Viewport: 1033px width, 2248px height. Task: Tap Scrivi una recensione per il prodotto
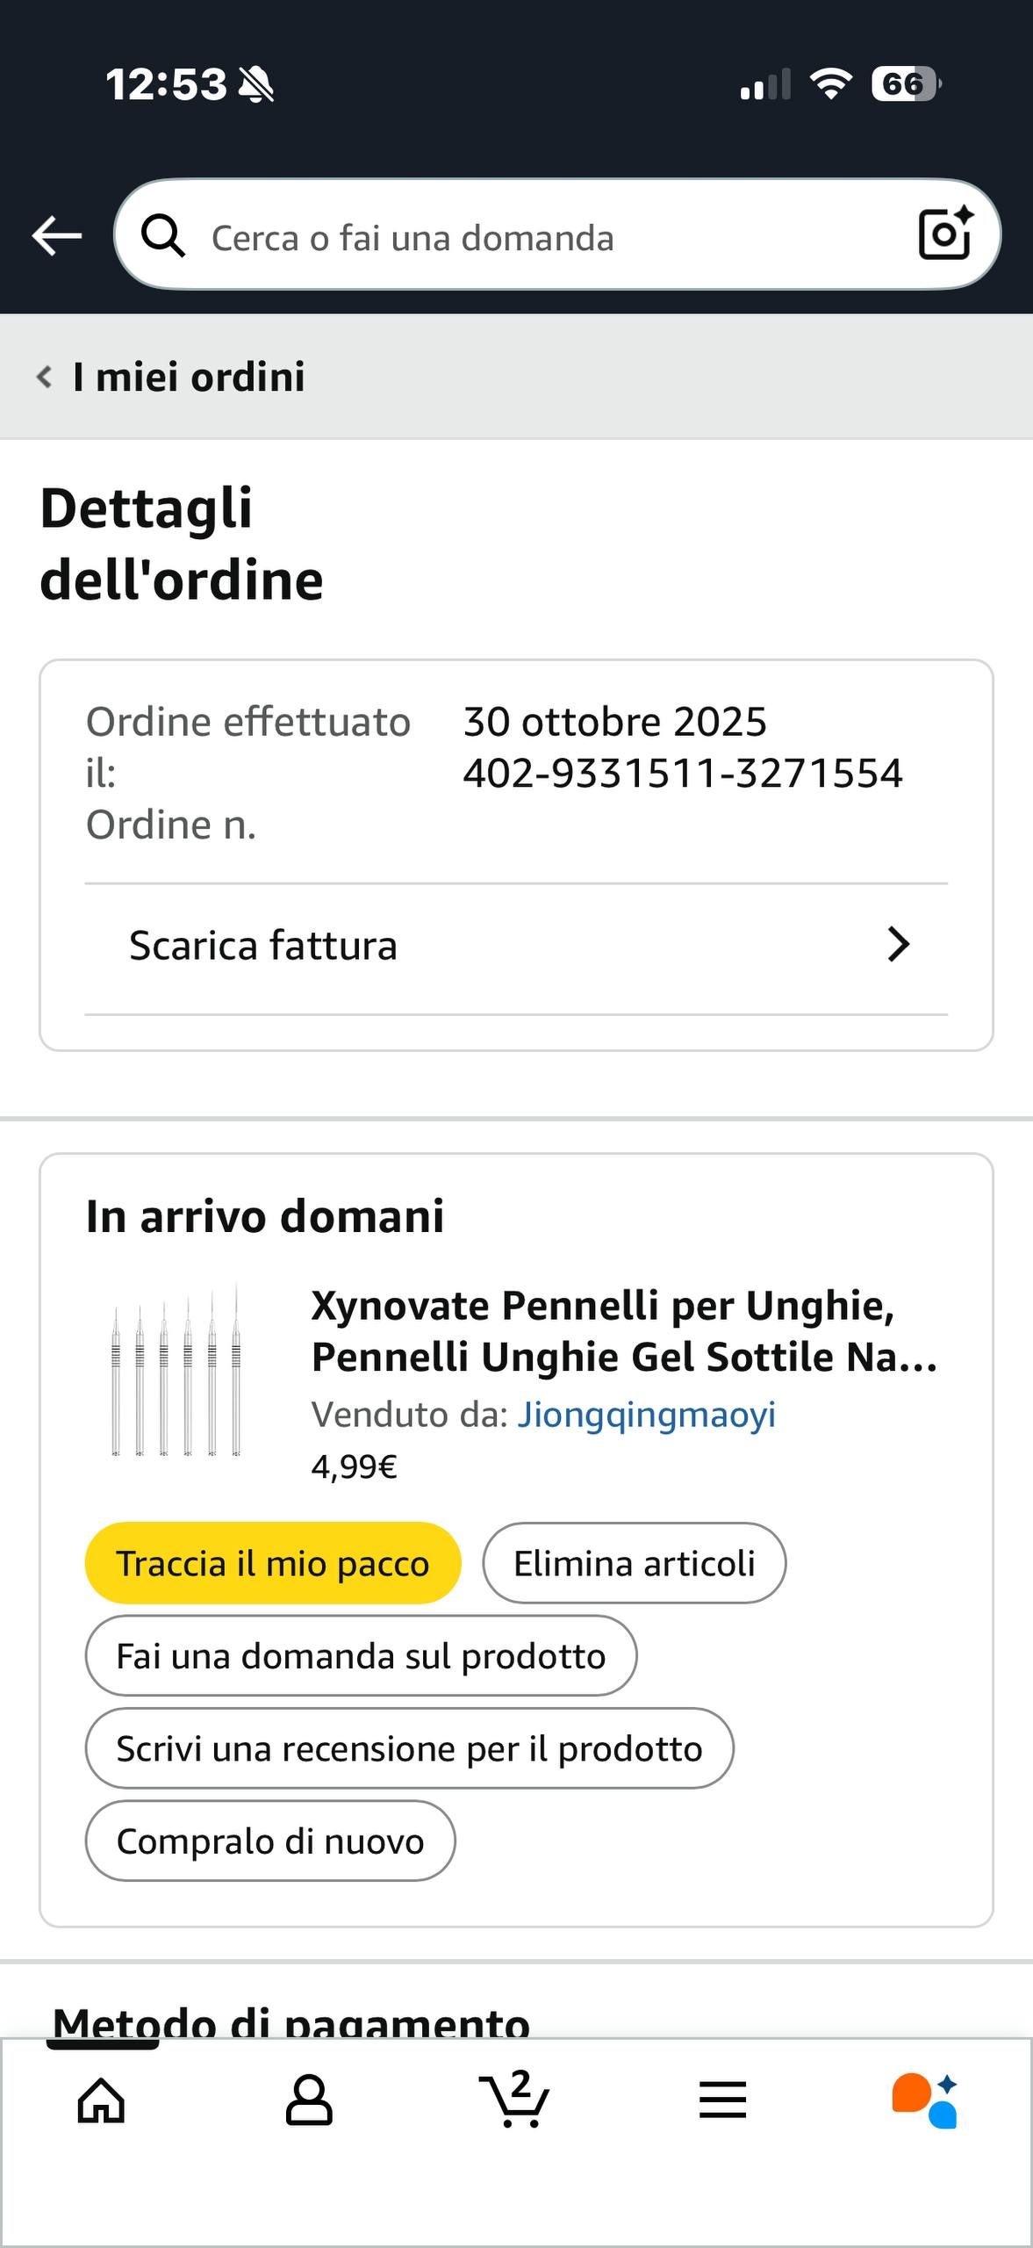[x=409, y=1748]
